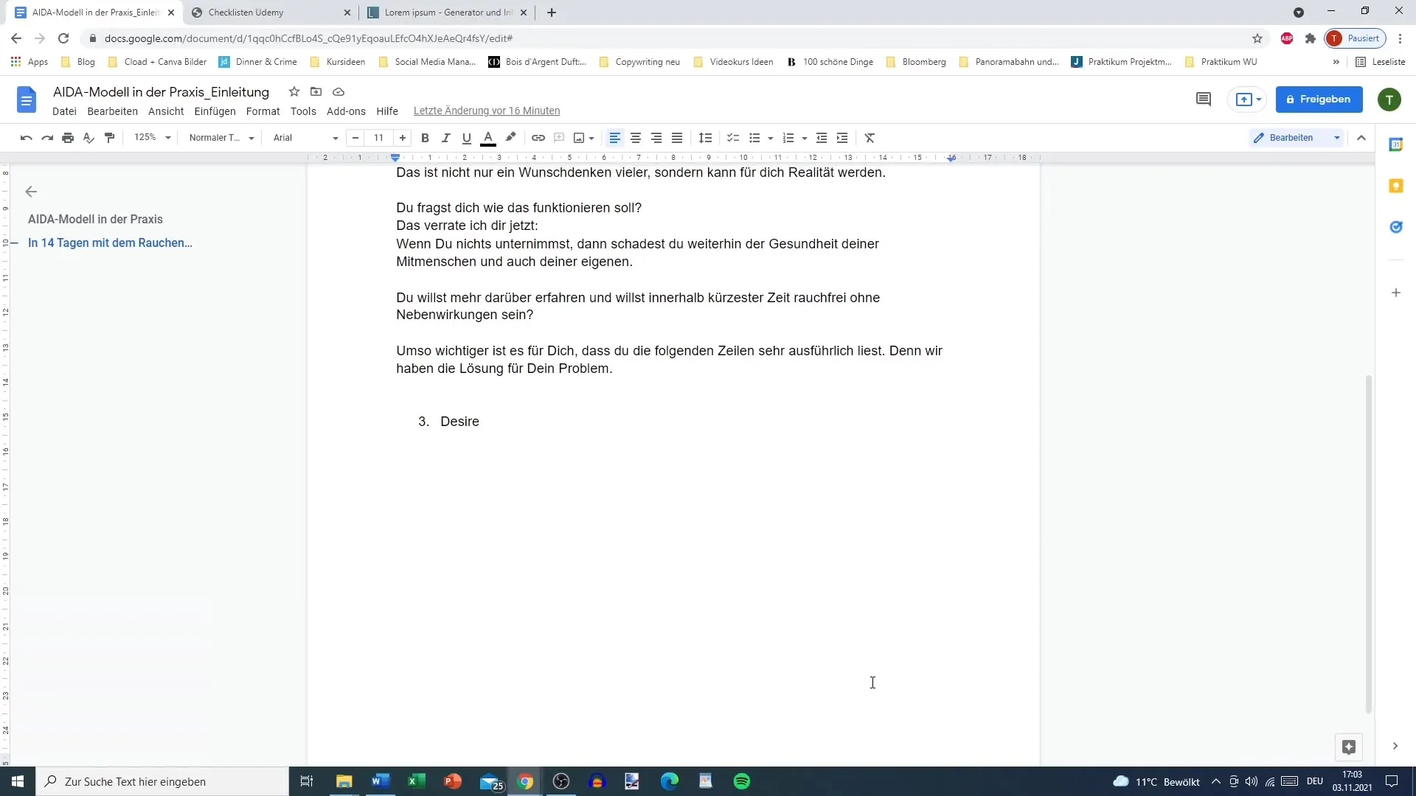Select the text highlight color icon
Image resolution: width=1416 pixels, height=796 pixels.
click(510, 137)
